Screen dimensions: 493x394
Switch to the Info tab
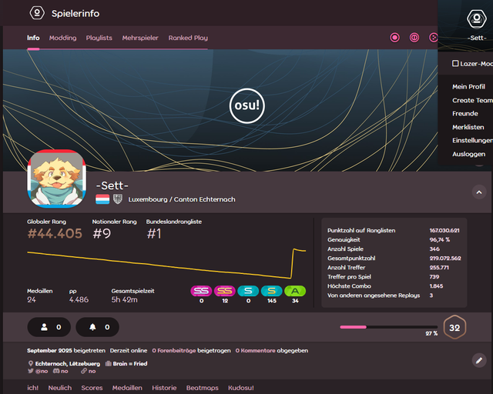(33, 38)
